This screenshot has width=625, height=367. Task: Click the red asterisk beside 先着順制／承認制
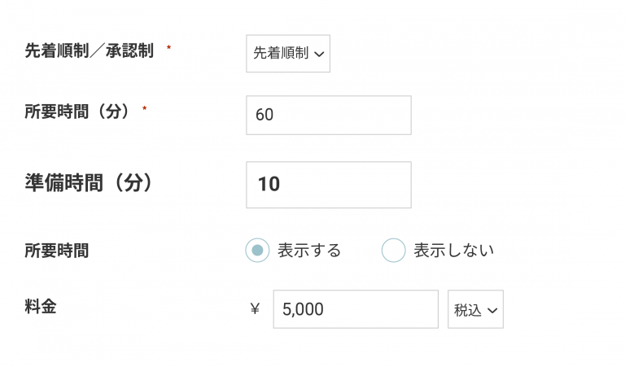tap(168, 49)
